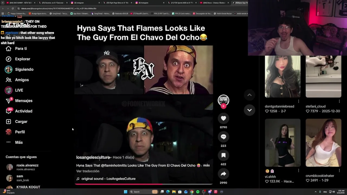This screenshot has width=347, height=195.
Task: Go to next video arrow
Action: click(x=249, y=110)
